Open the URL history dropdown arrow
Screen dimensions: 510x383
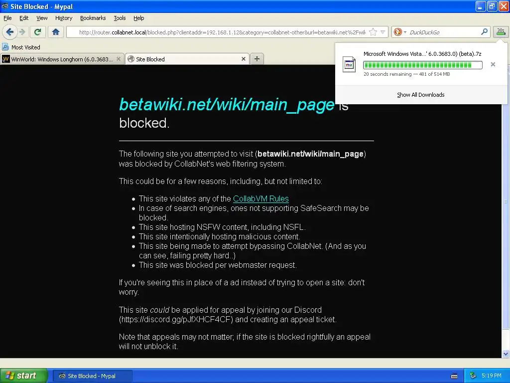(x=383, y=32)
